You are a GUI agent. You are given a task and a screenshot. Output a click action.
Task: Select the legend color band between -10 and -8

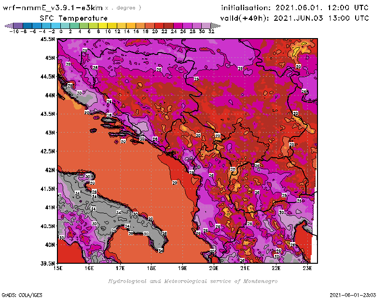(18, 26)
